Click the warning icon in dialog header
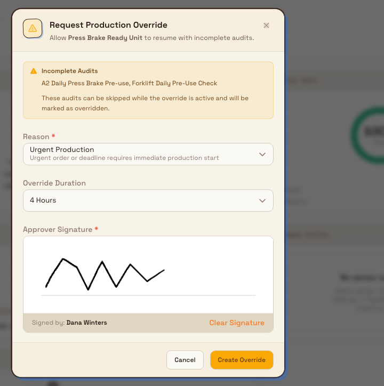This screenshot has height=386, width=384. pos(33,28)
